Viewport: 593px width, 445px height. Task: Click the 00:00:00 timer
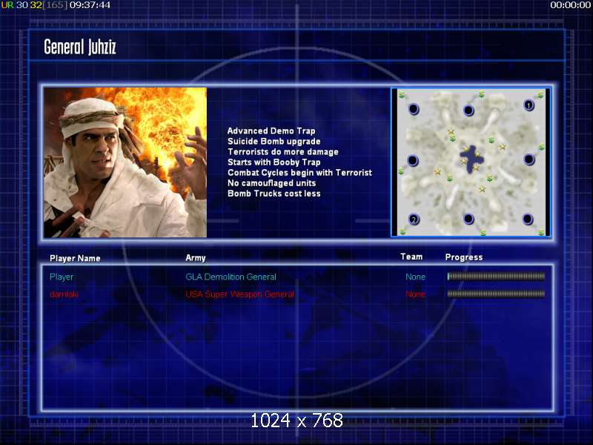point(570,5)
